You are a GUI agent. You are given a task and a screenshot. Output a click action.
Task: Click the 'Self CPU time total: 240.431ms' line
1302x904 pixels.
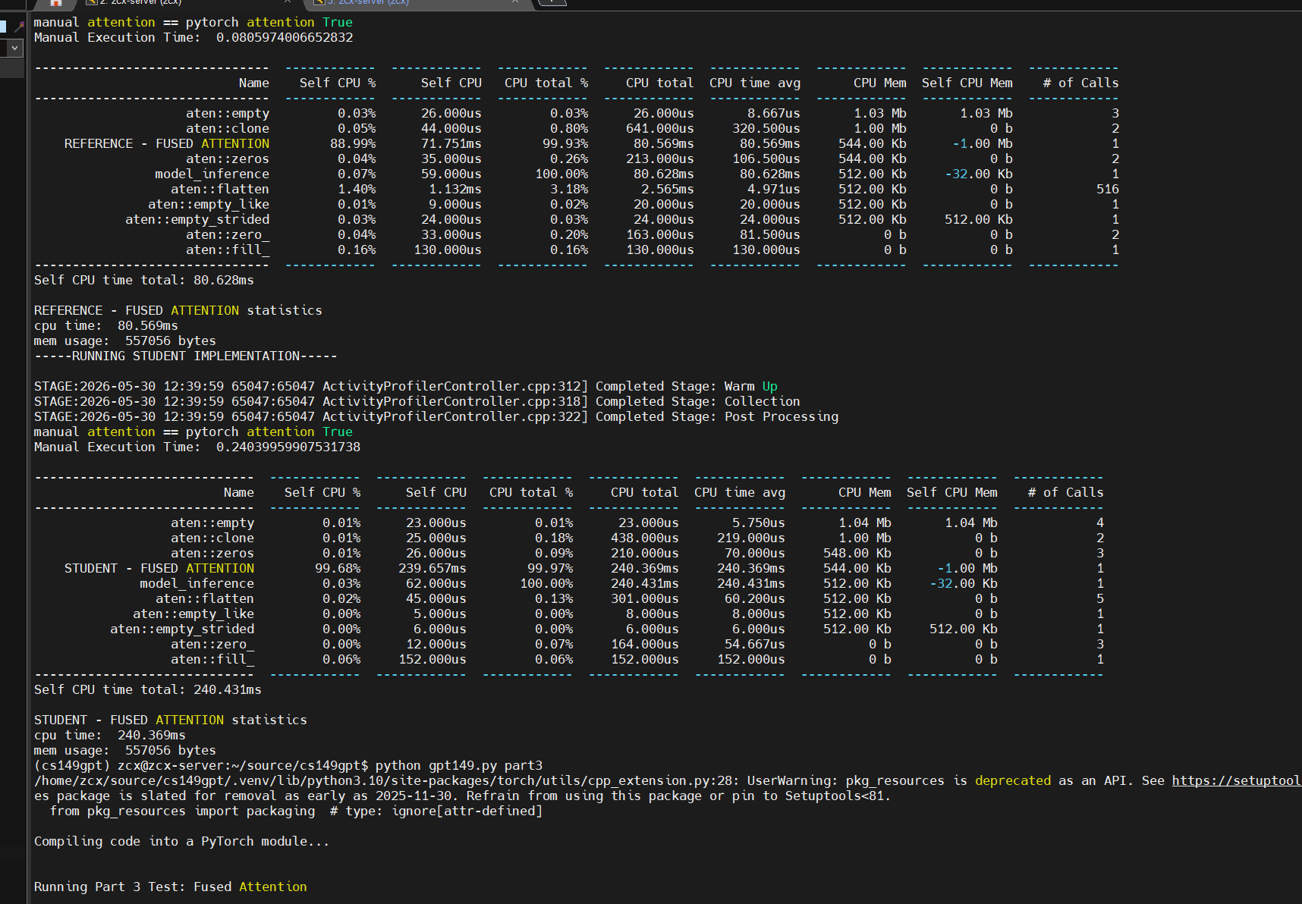pos(148,689)
